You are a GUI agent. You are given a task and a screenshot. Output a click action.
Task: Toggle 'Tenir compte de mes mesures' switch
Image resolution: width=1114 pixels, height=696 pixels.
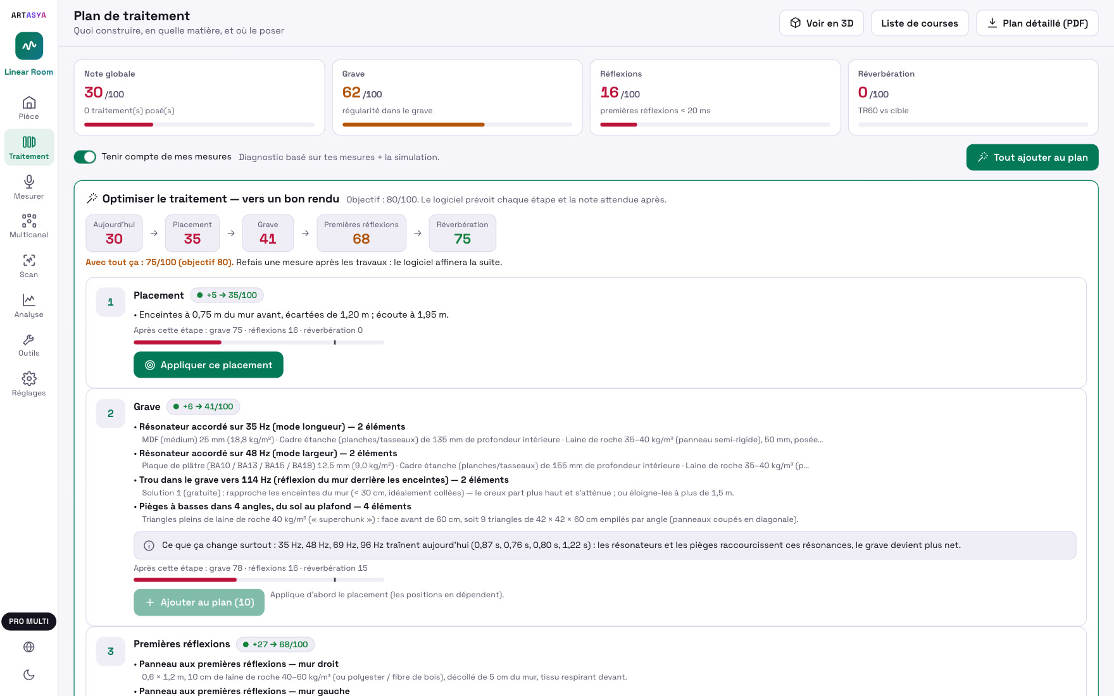pyautogui.click(x=85, y=157)
